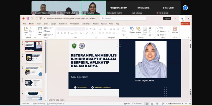Click the Paste clipboard icon
The height and width of the screenshot is (106, 212).
[x=26, y=29]
